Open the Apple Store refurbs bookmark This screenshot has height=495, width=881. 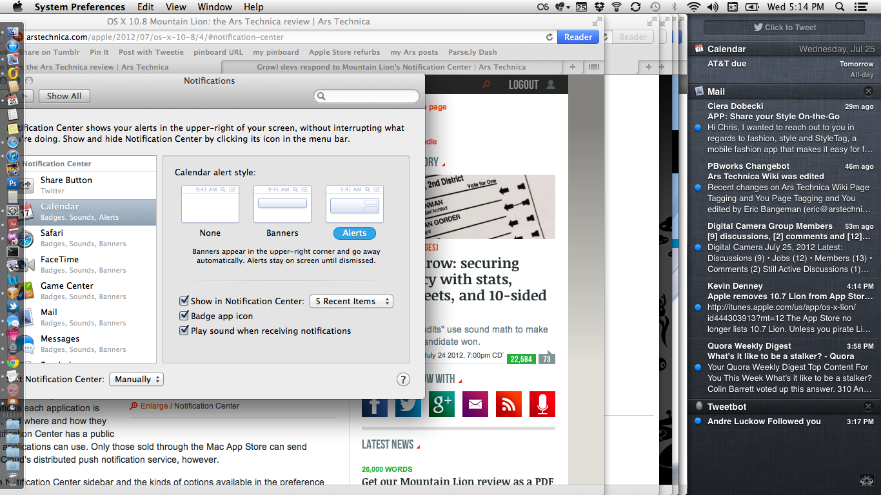344,52
